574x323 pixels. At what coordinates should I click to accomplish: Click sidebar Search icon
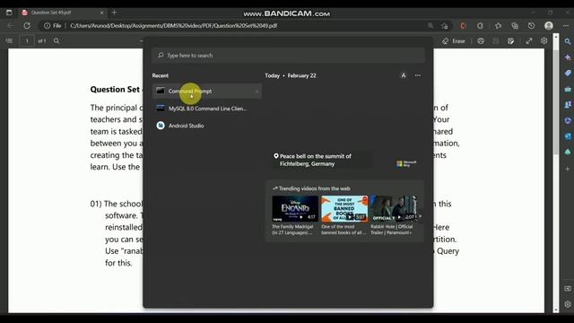(x=568, y=41)
